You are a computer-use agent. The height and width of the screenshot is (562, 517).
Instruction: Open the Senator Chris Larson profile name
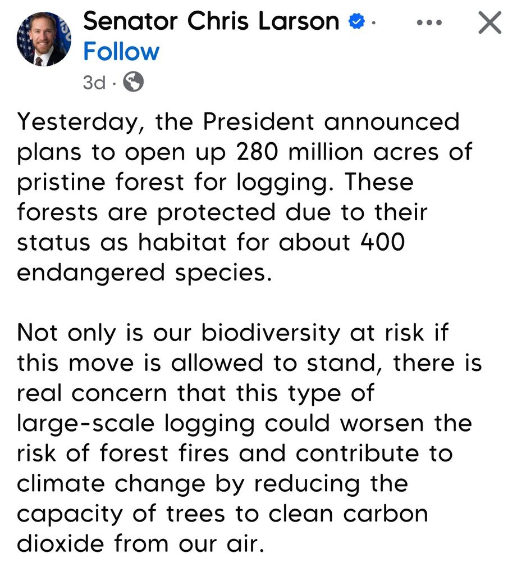[211, 22]
